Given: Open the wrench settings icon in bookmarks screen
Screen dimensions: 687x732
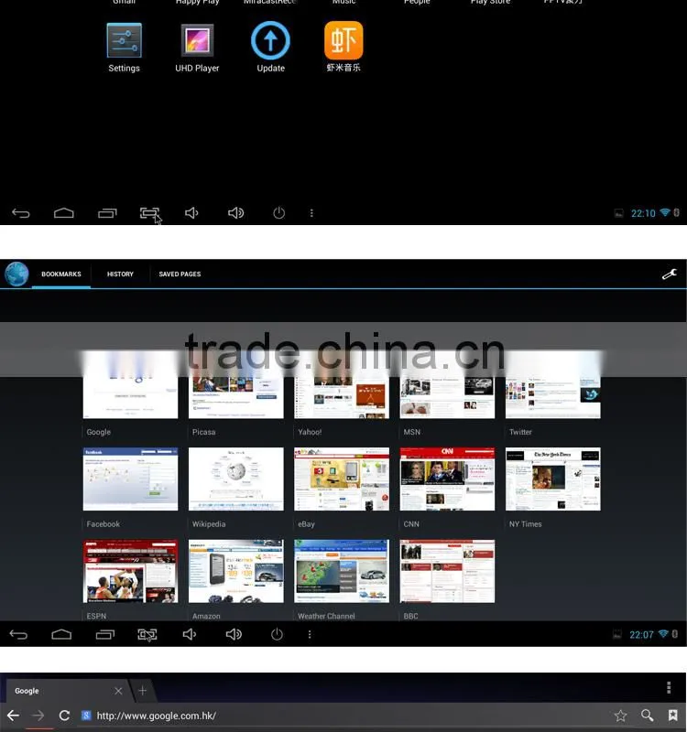Looking at the screenshot, I should point(670,274).
